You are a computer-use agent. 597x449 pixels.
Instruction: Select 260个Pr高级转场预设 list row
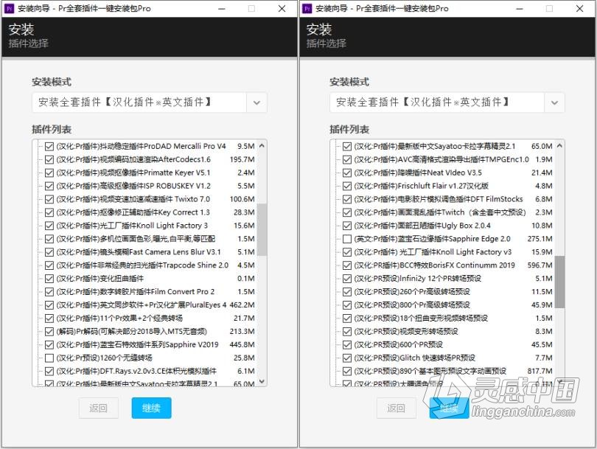point(448,292)
